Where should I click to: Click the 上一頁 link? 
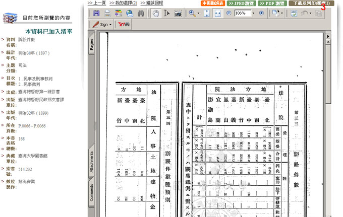click(97, 3)
